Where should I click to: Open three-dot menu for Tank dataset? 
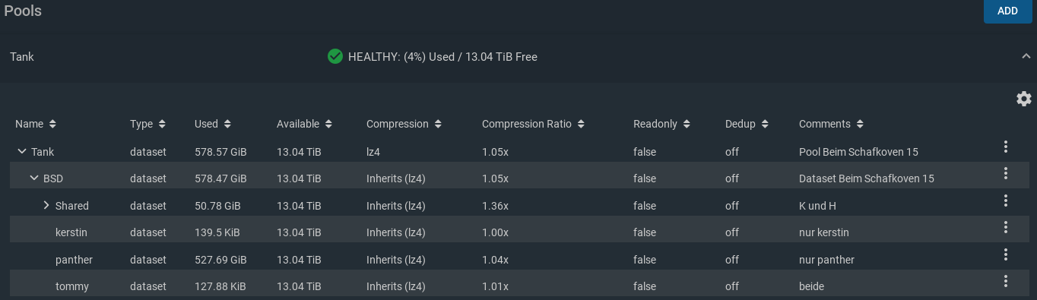click(1005, 147)
